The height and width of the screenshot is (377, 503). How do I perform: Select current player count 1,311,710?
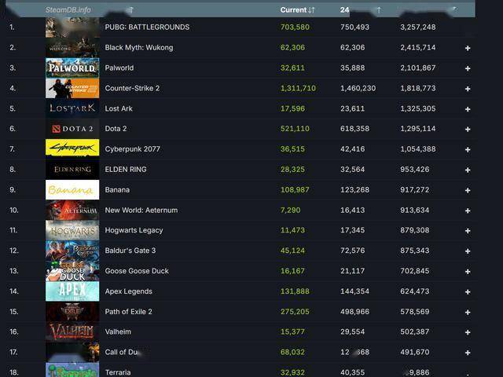[298, 88]
